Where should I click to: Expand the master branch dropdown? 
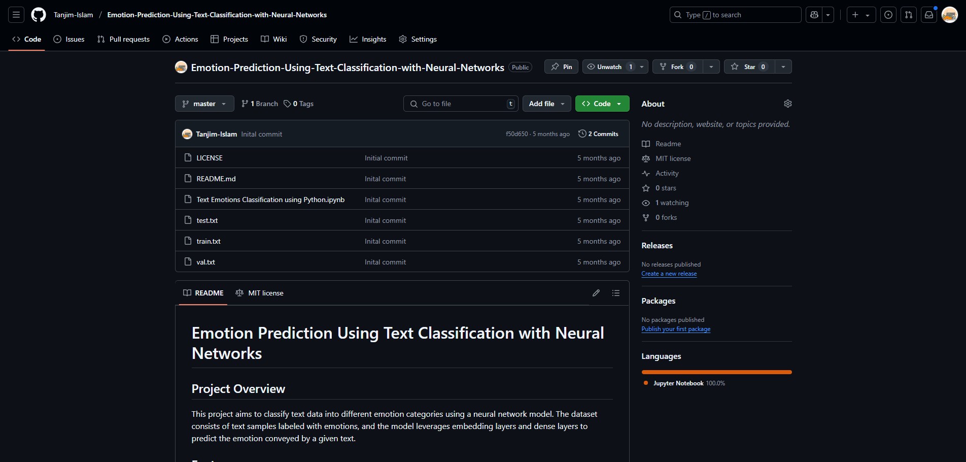click(x=204, y=104)
